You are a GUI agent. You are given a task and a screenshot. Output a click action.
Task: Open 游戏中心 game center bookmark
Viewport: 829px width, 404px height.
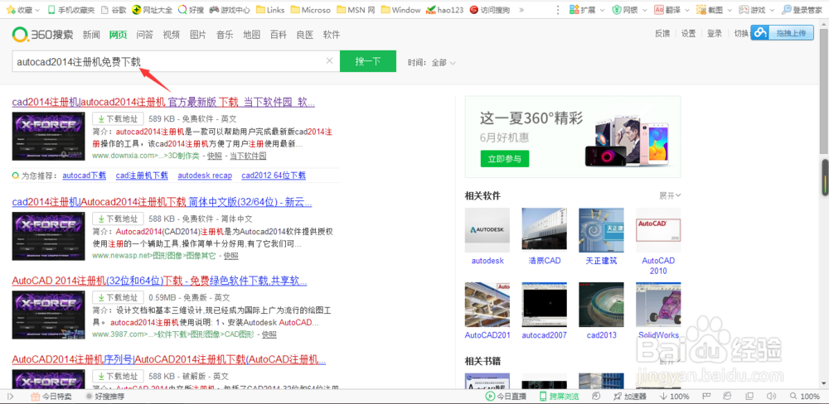coord(230,10)
